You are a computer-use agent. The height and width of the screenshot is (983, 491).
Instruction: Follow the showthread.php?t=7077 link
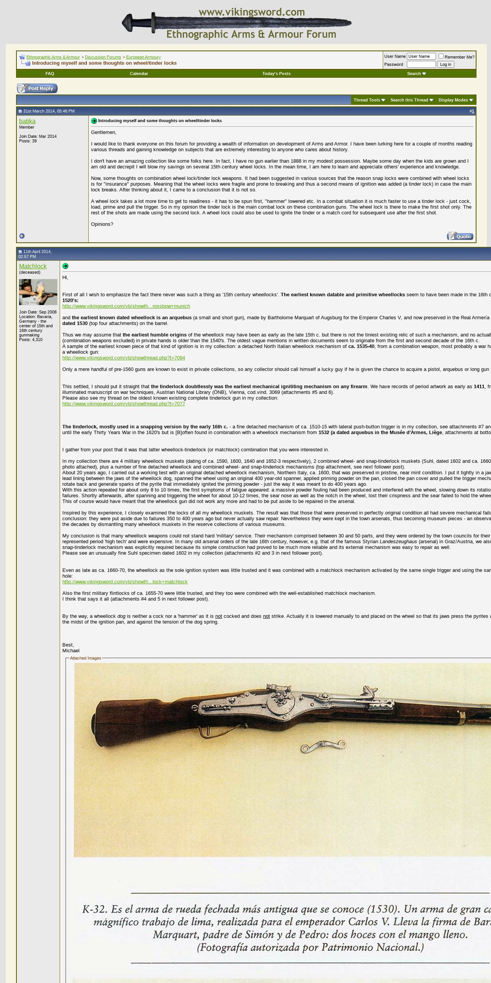124,404
